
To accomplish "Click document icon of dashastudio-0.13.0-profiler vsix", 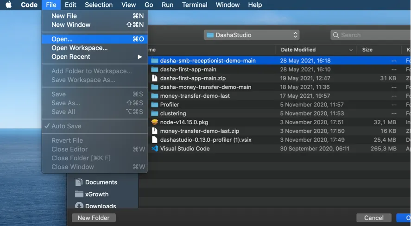I will click(x=155, y=139).
